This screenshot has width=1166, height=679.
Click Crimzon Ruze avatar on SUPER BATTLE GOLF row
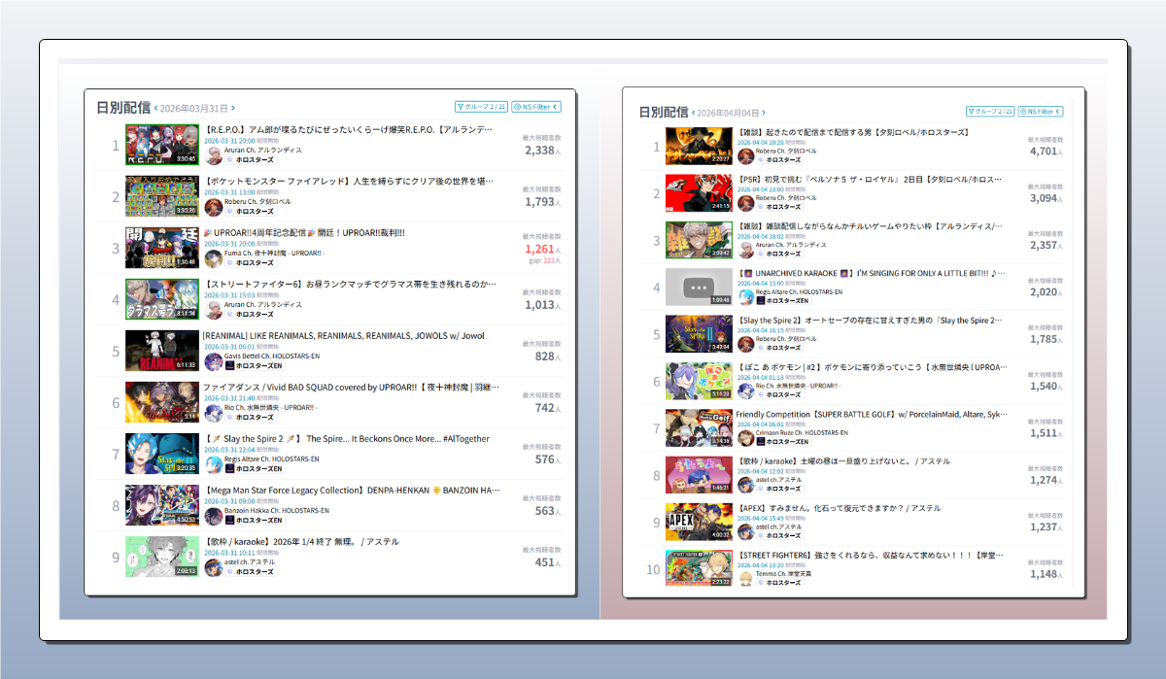click(x=746, y=437)
